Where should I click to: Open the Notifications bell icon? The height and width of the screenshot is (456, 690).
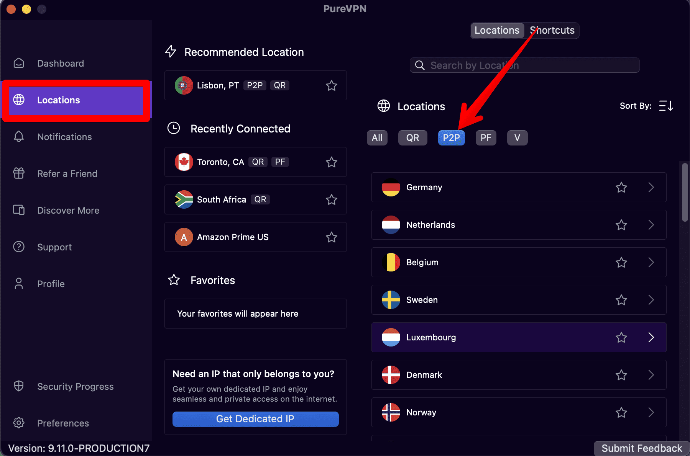click(18, 137)
